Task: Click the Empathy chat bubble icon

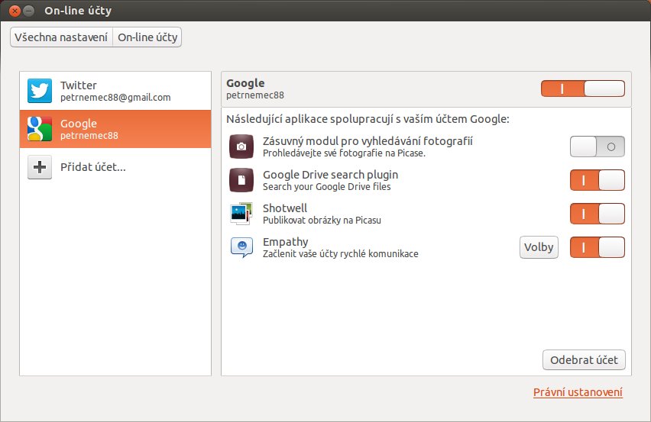Action: coord(241,247)
